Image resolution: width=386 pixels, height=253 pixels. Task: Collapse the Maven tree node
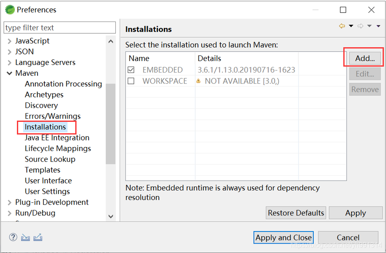9,73
